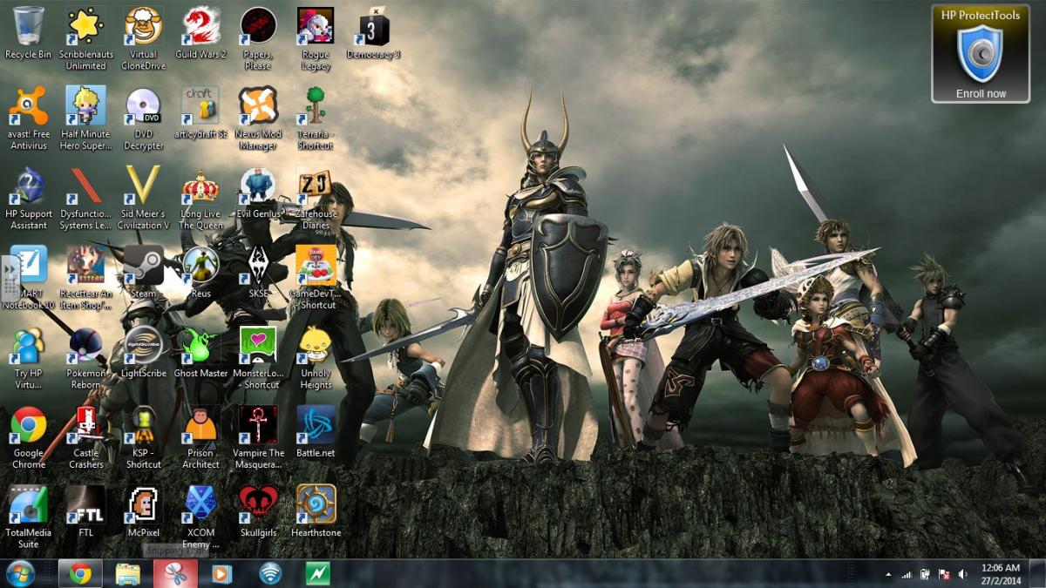1046x588 pixels.
Task: Click the Battle.net desktop icon
Action: point(316,431)
